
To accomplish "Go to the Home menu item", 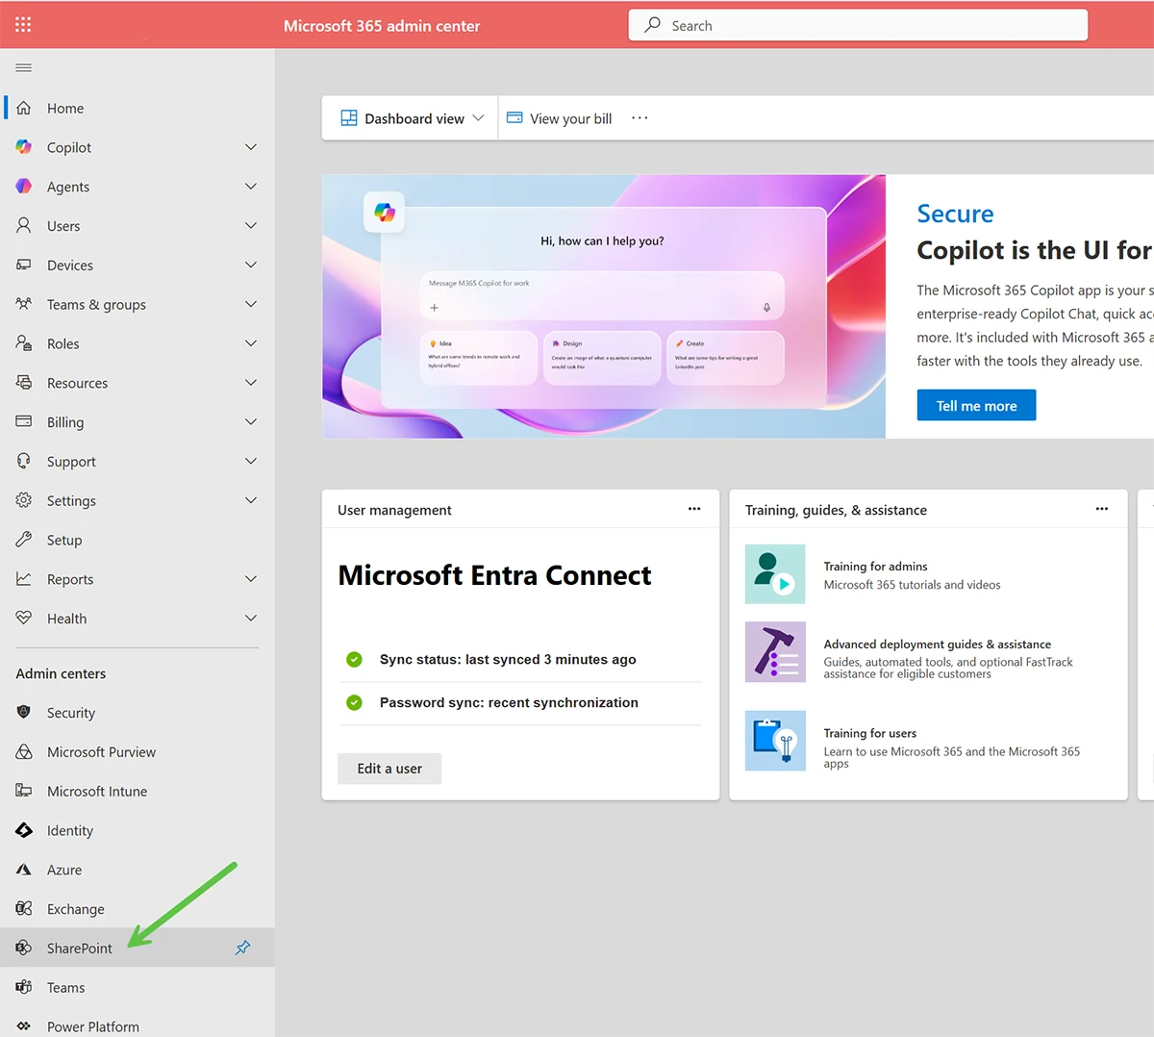I will 65,108.
